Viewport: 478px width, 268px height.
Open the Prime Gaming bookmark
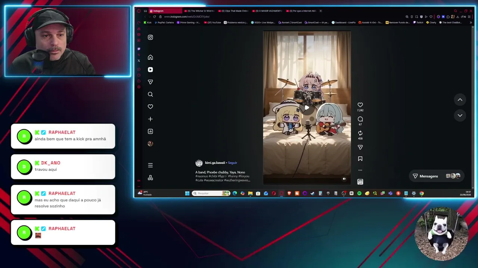[x=188, y=22]
